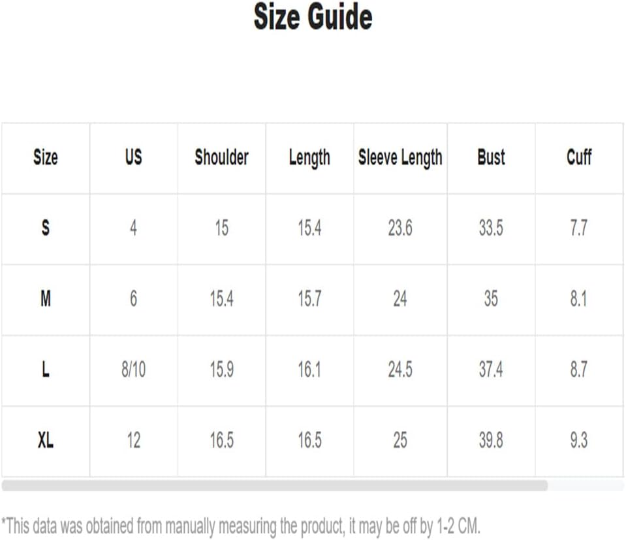Click the 23.6 sleeve length cell
Viewport: 626px width, 540px height.
point(400,228)
